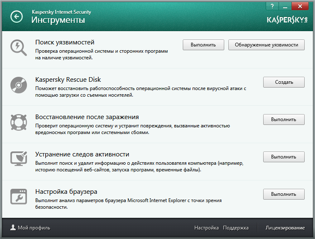The height and width of the screenshot is (239, 315).
Task: Click Создать to make a Rescue Disk
Action: [284, 82]
